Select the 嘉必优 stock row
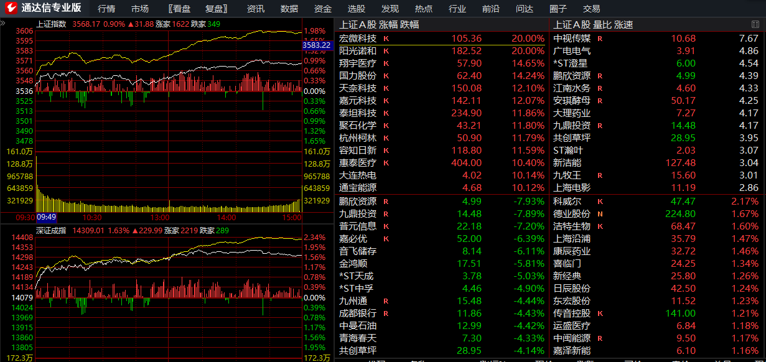This screenshot has height=362, width=766. (x=442, y=239)
